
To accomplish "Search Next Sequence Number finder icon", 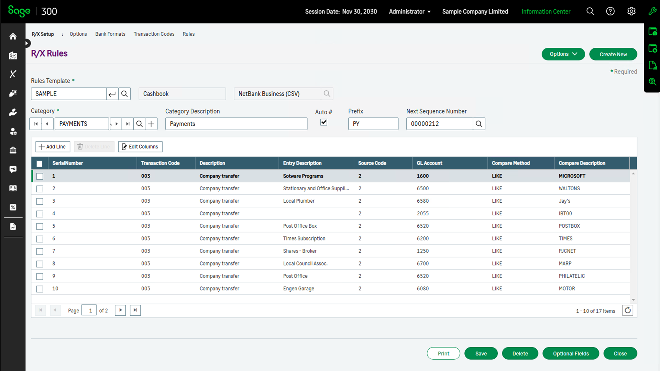I will (x=479, y=124).
